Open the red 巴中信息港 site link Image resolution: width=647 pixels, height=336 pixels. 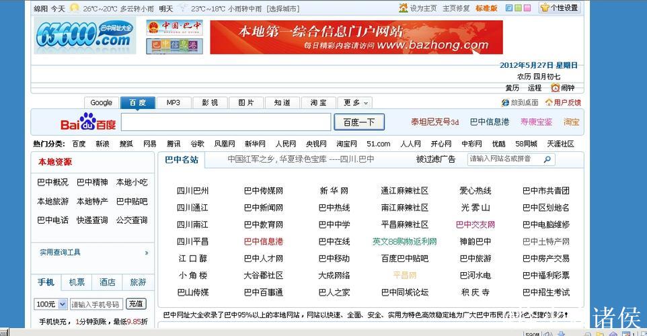[263, 242]
